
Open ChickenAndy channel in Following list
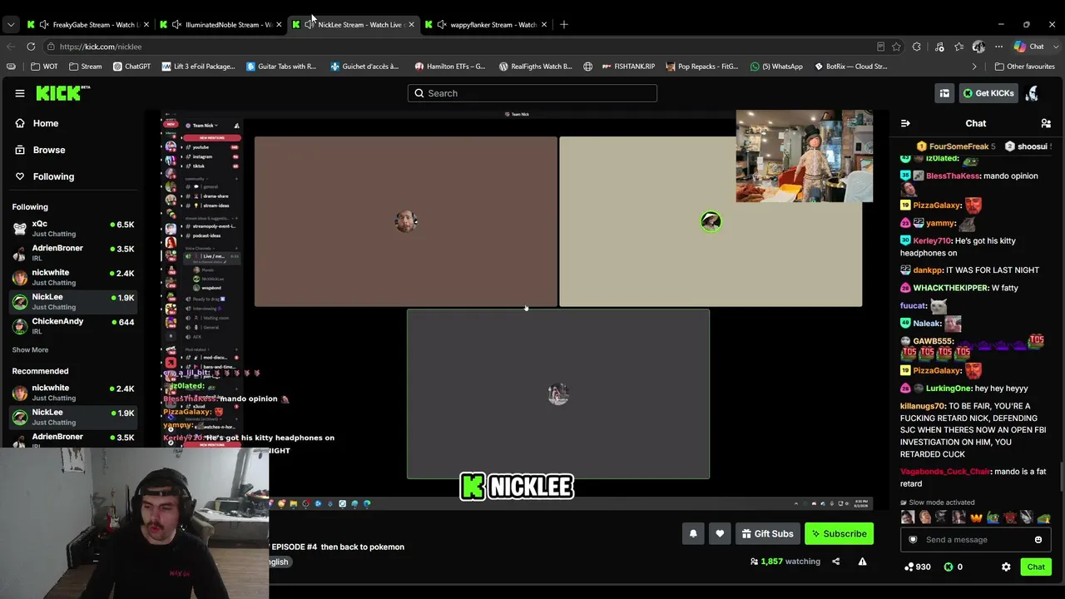click(x=73, y=326)
